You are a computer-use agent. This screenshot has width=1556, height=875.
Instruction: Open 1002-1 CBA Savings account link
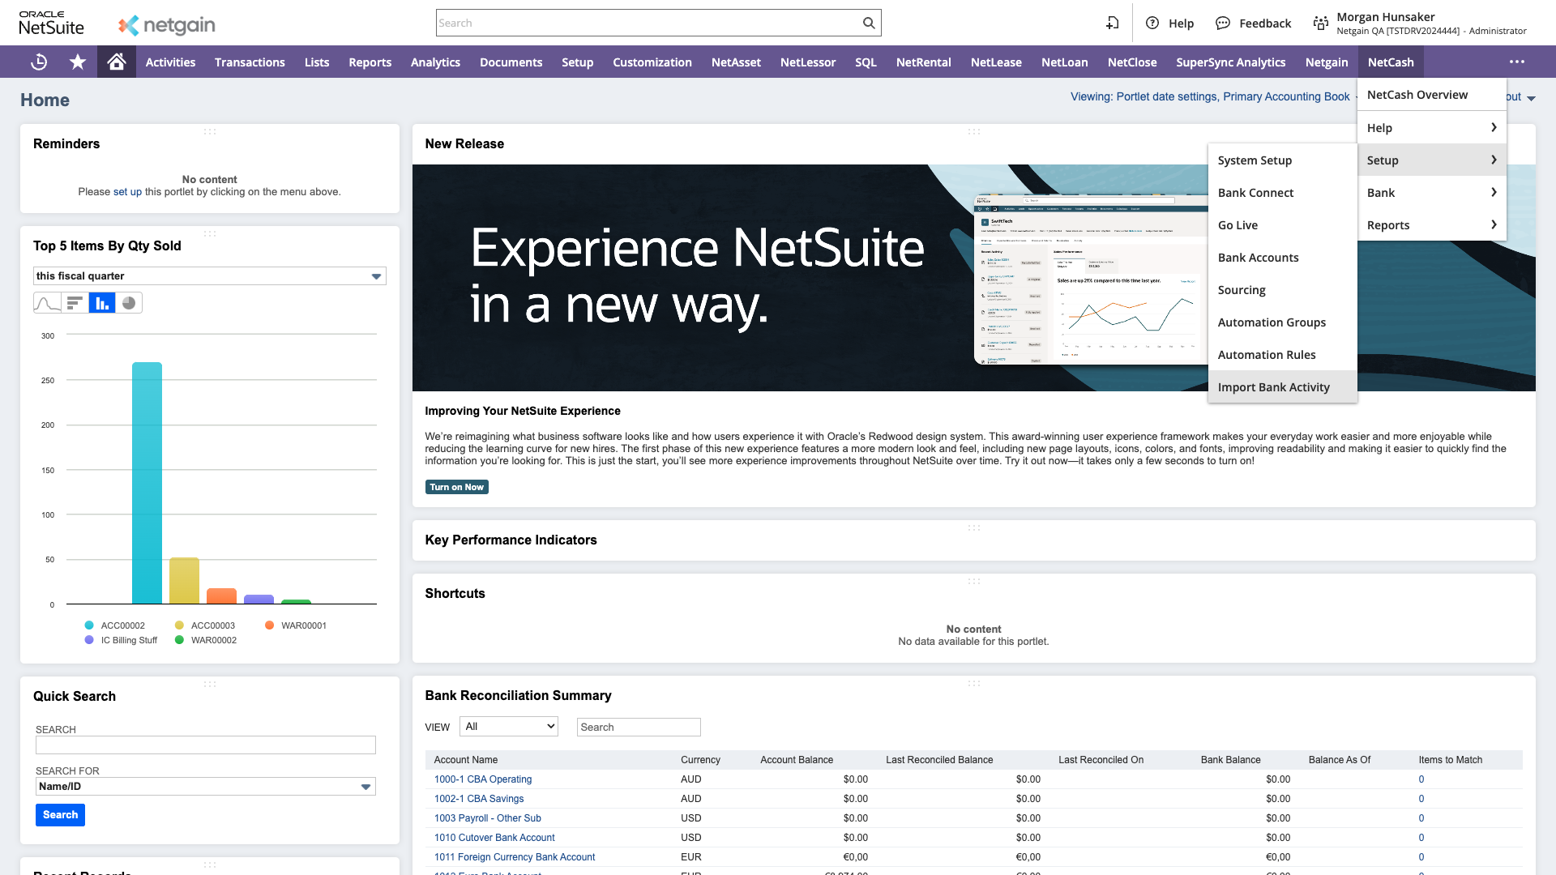pyautogui.click(x=479, y=799)
